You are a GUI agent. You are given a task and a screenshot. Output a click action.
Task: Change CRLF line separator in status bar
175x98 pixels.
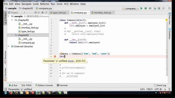point(150,89)
